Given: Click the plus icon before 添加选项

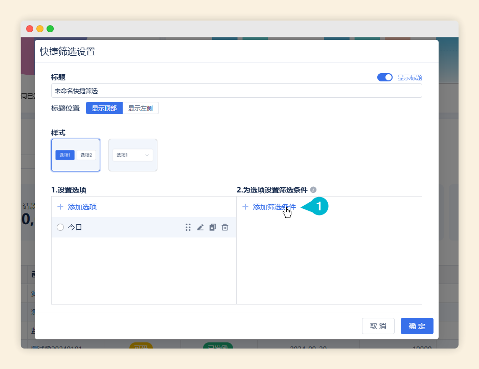Looking at the screenshot, I should click(60, 207).
